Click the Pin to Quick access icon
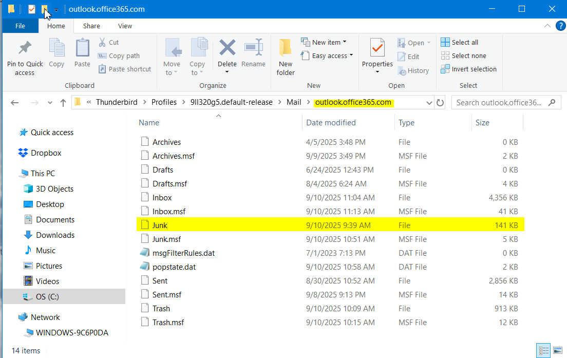 25,49
